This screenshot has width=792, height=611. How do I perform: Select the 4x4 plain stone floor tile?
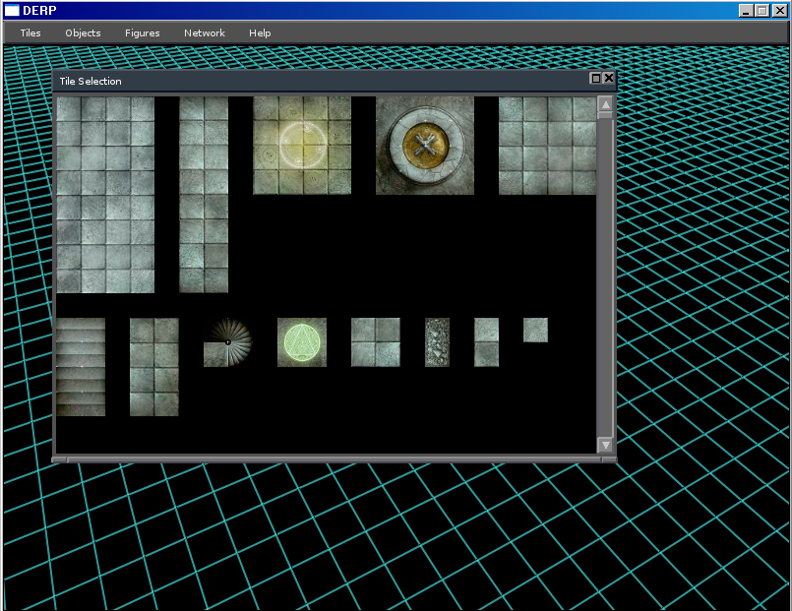[x=548, y=146]
